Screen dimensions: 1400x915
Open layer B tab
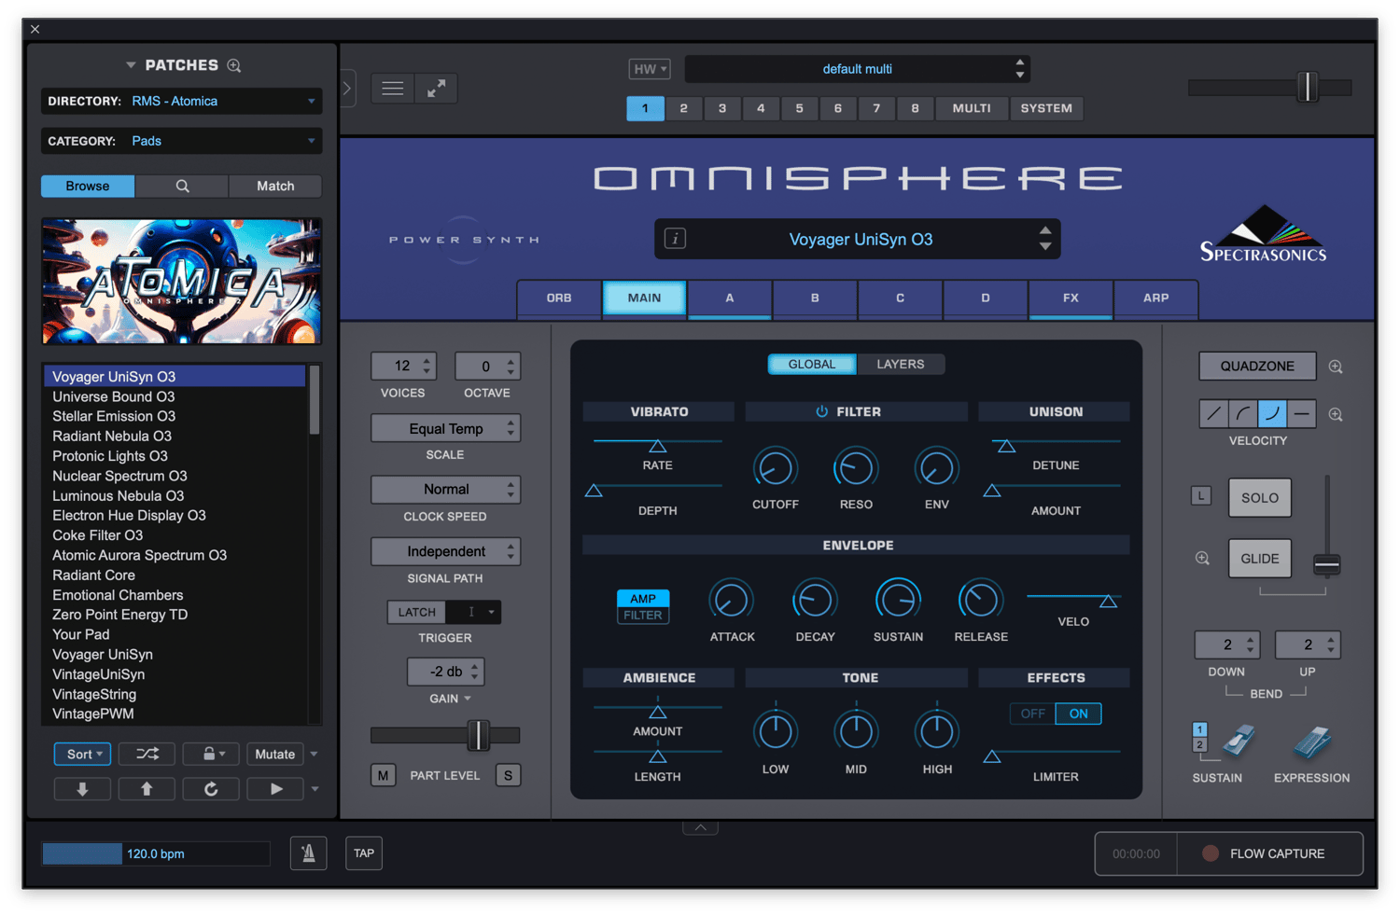click(815, 298)
